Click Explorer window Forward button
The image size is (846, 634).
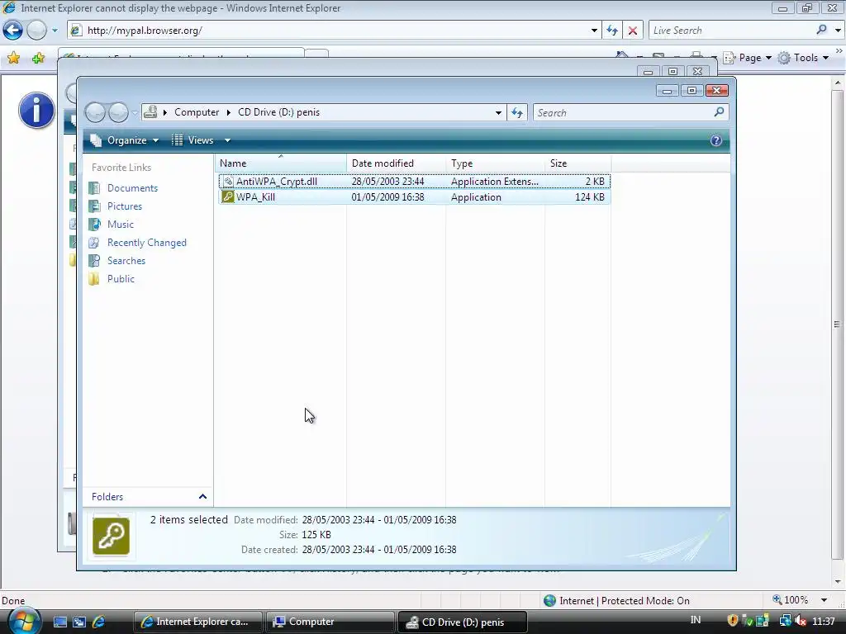coord(118,112)
